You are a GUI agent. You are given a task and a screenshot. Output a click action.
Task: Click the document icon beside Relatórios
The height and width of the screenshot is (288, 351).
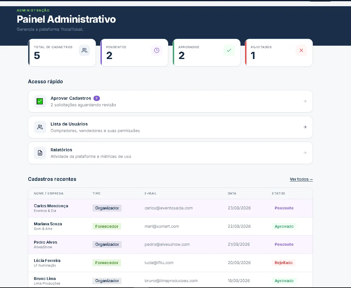tap(40, 153)
